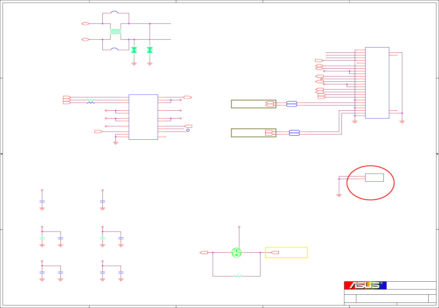Select the lower olive-bordered port box
439x308 pixels.
click(x=253, y=133)
